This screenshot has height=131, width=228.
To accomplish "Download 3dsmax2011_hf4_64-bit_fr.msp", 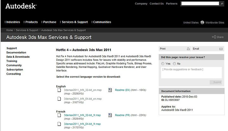I will pyautogui.click(x=82, y=124).
